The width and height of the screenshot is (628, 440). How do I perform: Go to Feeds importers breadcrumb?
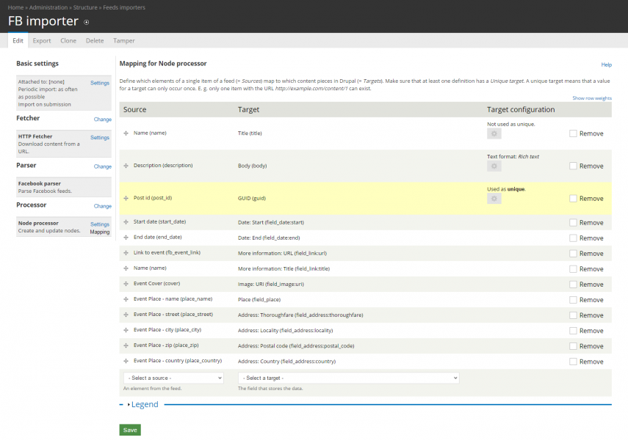(x=124, y=7)
